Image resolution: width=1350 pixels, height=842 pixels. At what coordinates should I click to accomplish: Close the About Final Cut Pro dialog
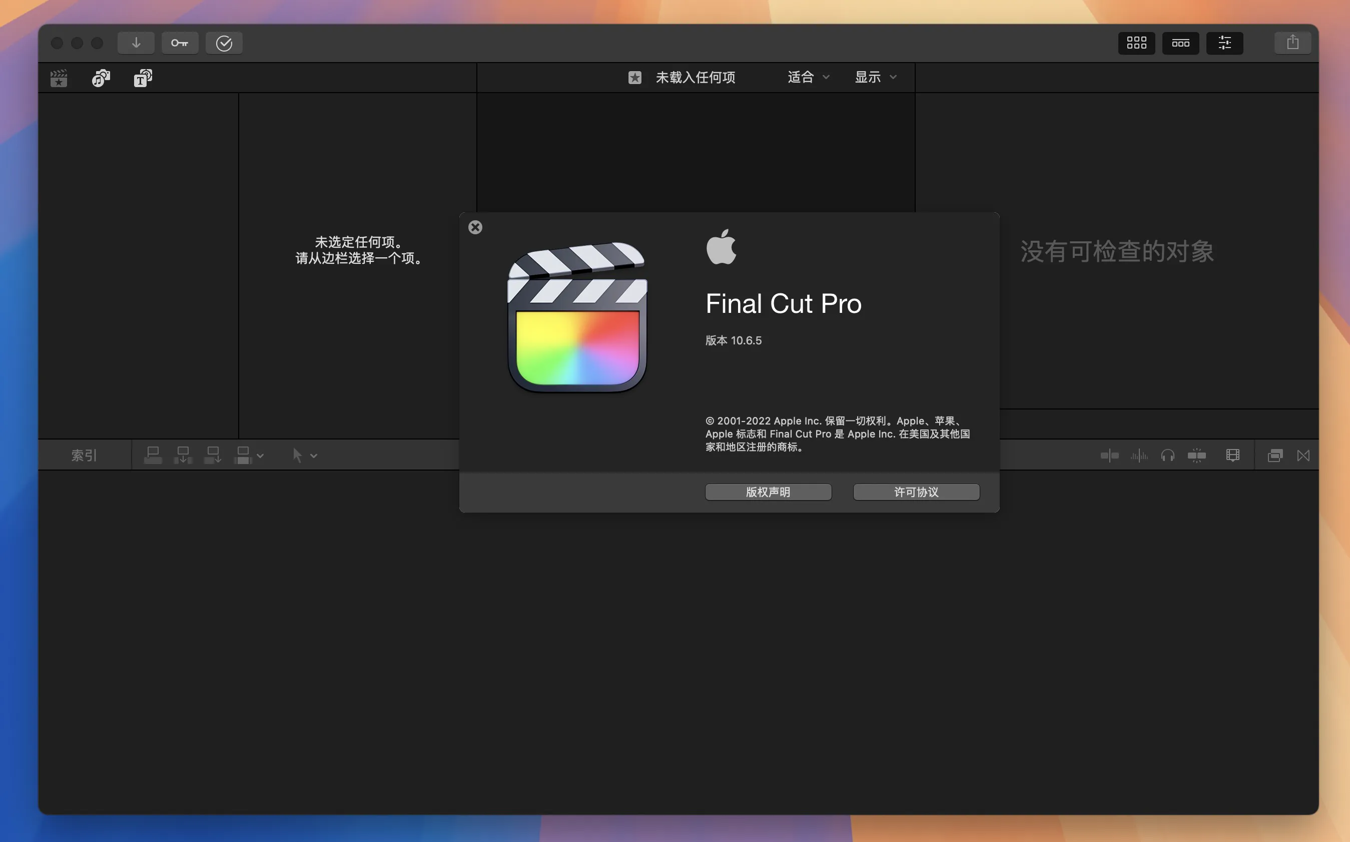click(x=475, y=227)
